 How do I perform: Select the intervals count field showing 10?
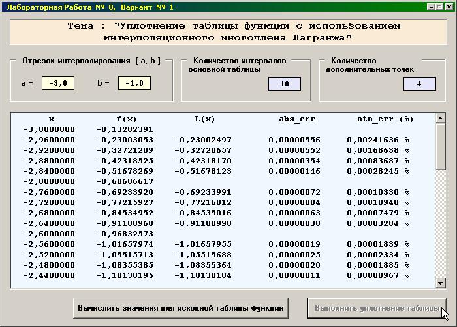285,84
